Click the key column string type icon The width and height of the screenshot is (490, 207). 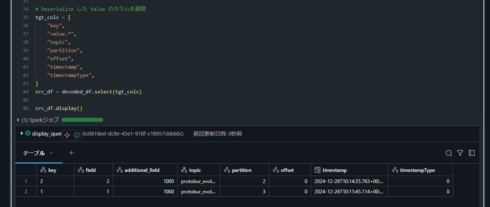coord(43,170)
